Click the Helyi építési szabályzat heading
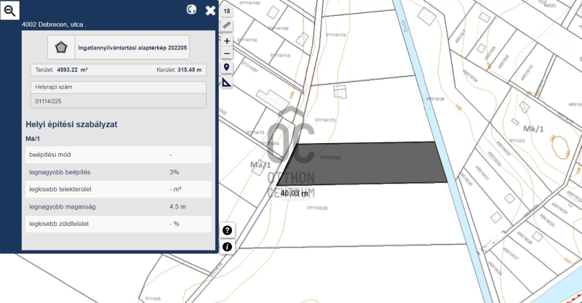This screenshot has height=303, width=582. 71,124
